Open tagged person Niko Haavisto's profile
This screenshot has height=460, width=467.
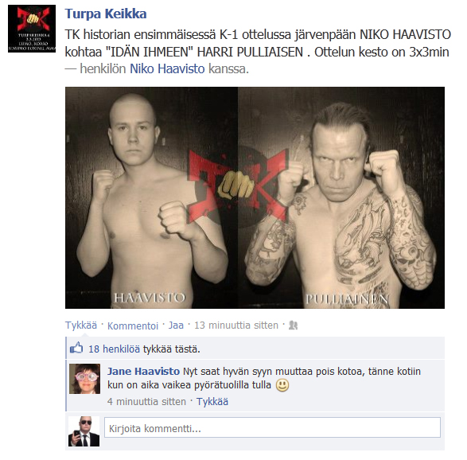click(x=167, y=68)
